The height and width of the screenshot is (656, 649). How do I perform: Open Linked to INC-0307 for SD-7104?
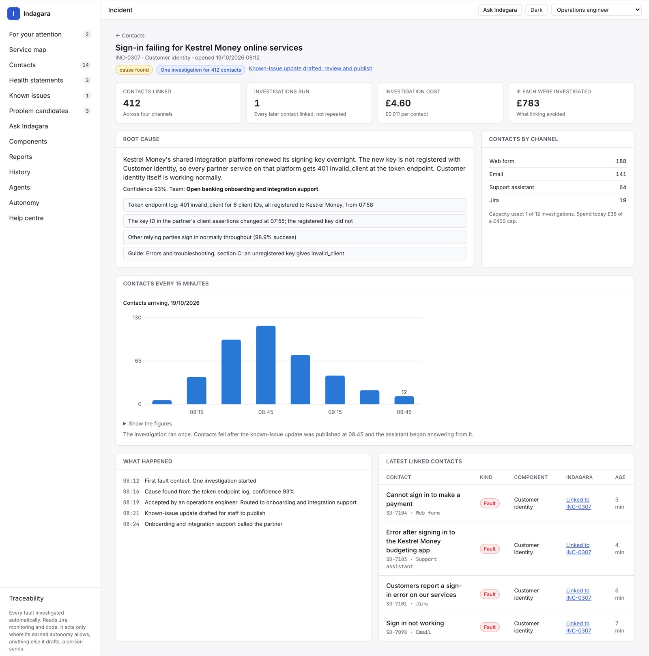[578, 503]
